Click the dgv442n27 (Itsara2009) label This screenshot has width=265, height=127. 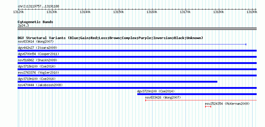coord(38,48)
